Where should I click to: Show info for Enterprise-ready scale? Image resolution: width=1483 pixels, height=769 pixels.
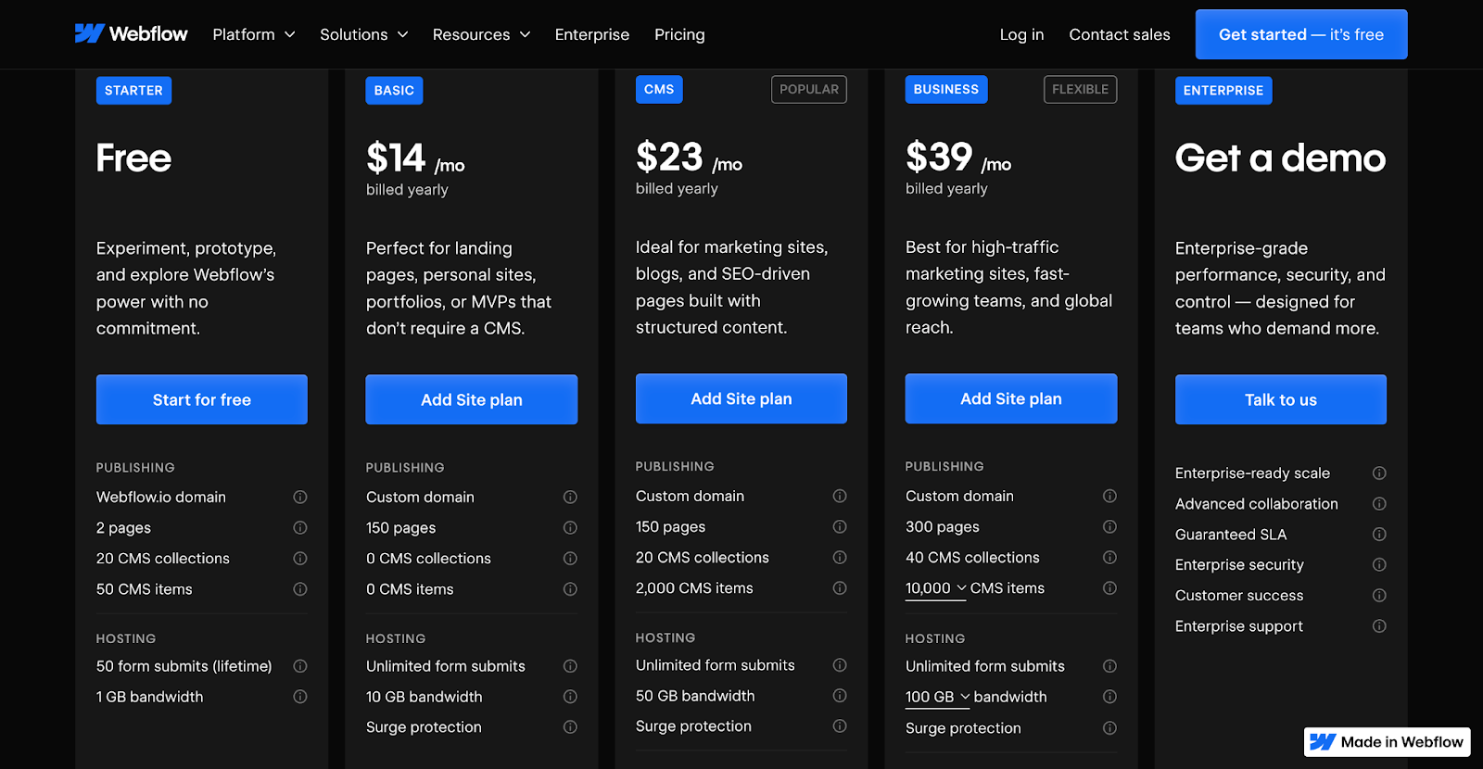1379,473
